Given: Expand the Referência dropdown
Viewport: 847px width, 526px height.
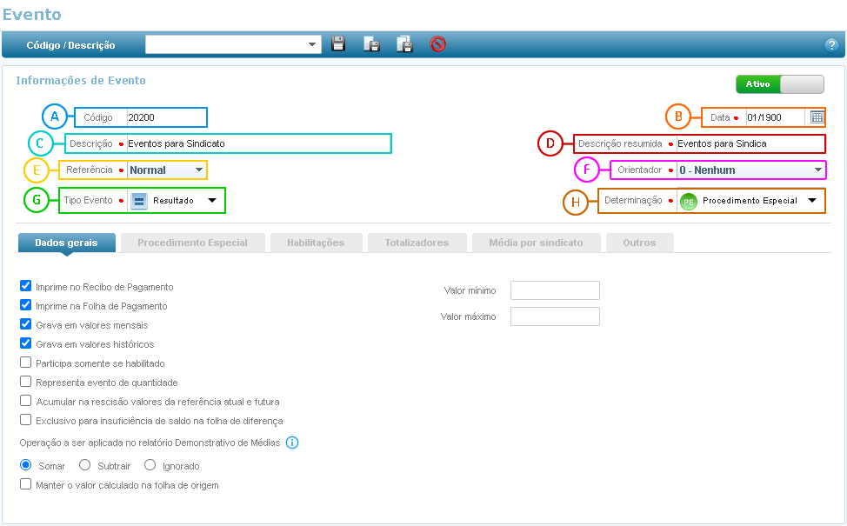Looking at the screenshot, I should coord(199,170).
